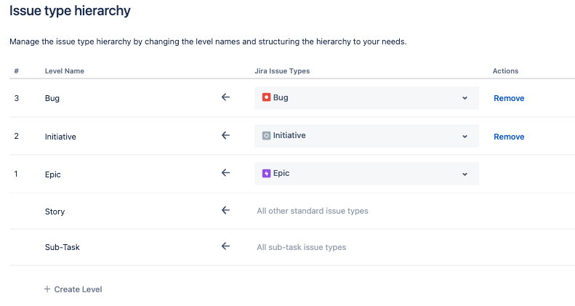Click the red Bug issue type icon
This screenshot has height=306, width=575.
click(266, 97)
